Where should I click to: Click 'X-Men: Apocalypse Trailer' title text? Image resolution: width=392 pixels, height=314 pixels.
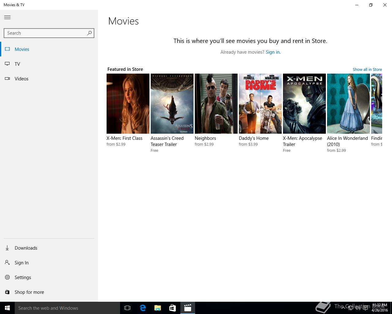(x=303, y=141)
